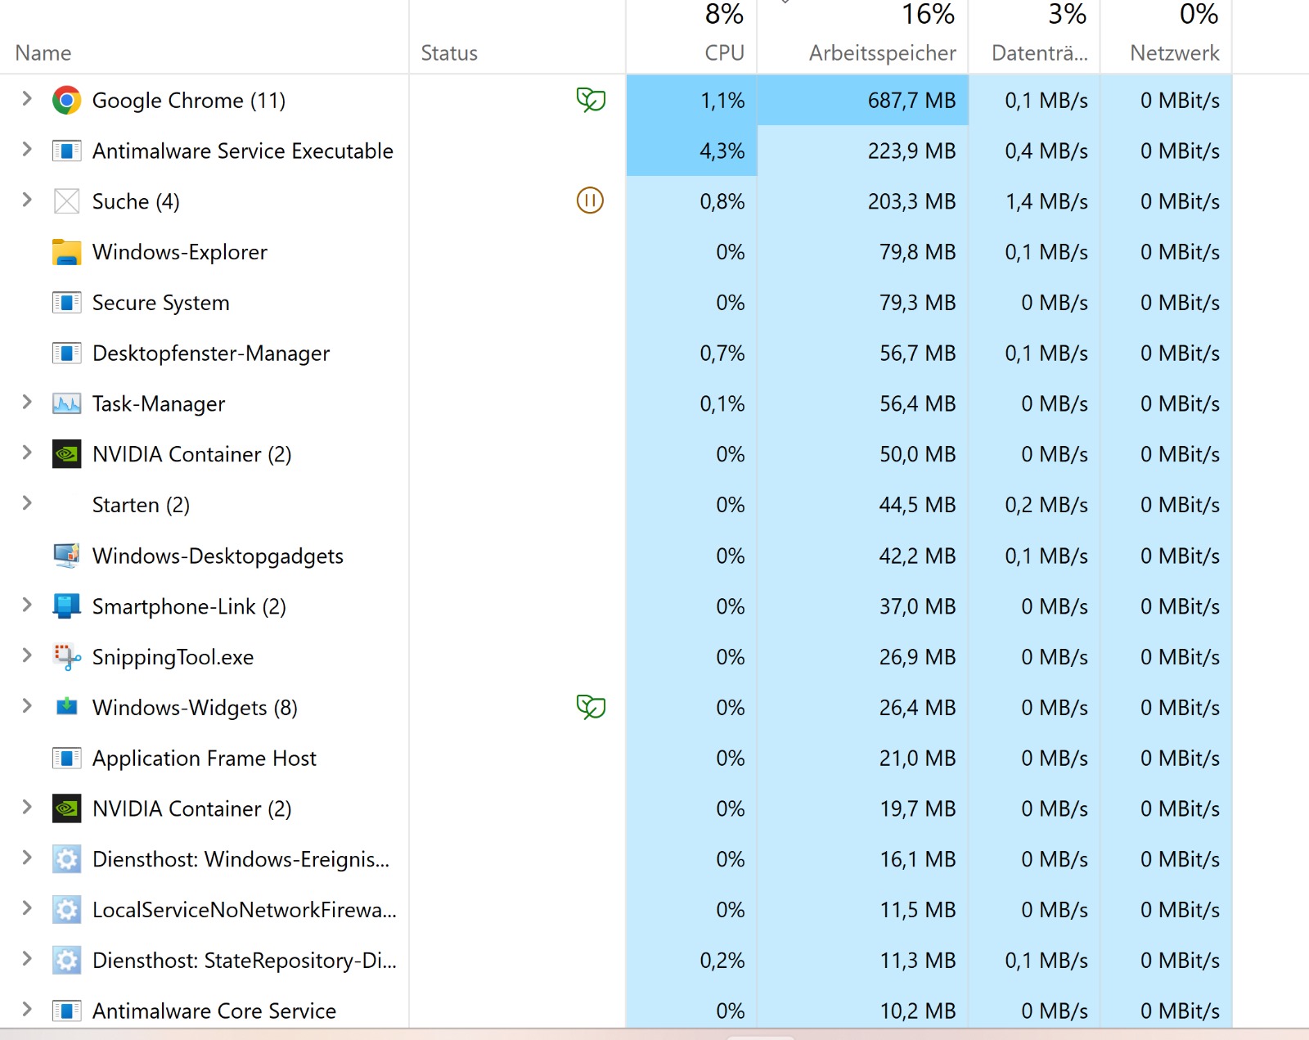Click the Antimalware Service Executable icon
The width and height of the screenshot is (1309, 1040).
click(66, 151)
